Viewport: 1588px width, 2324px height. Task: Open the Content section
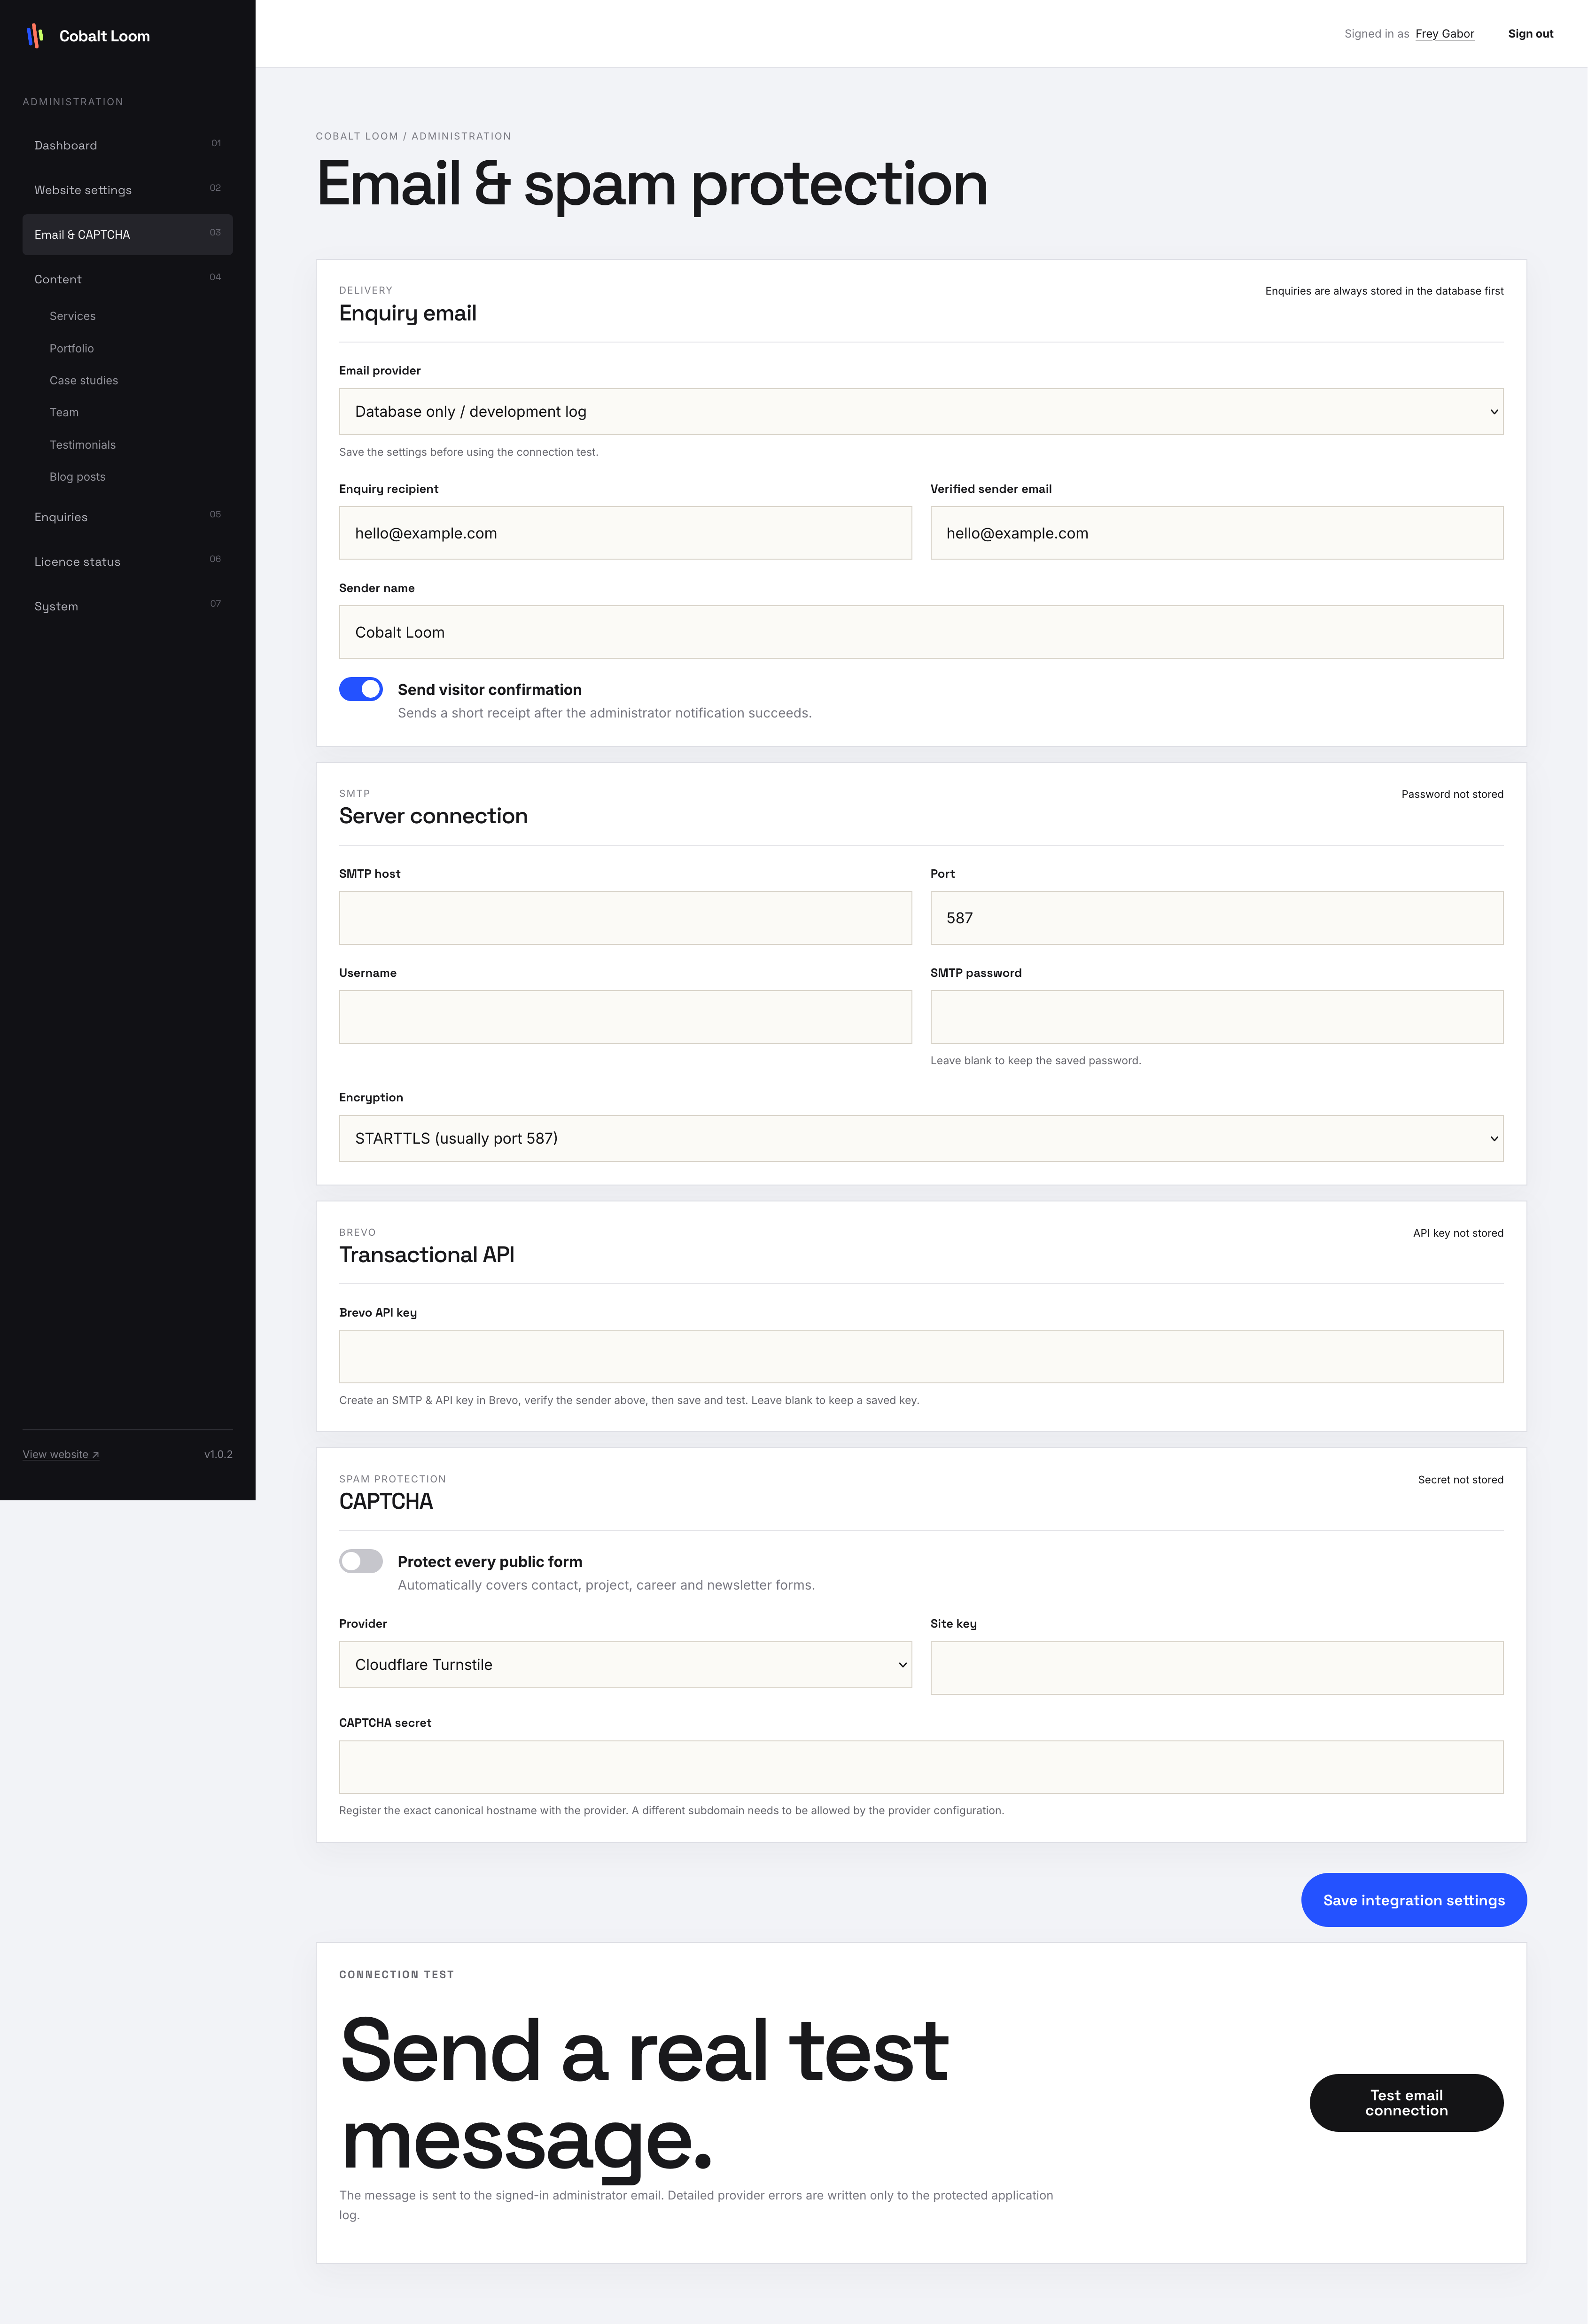point(127,279)
